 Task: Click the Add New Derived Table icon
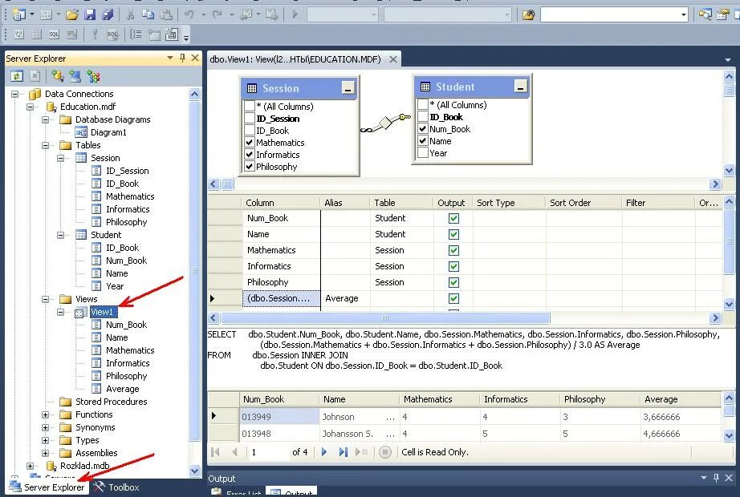(x=171, y=34)
